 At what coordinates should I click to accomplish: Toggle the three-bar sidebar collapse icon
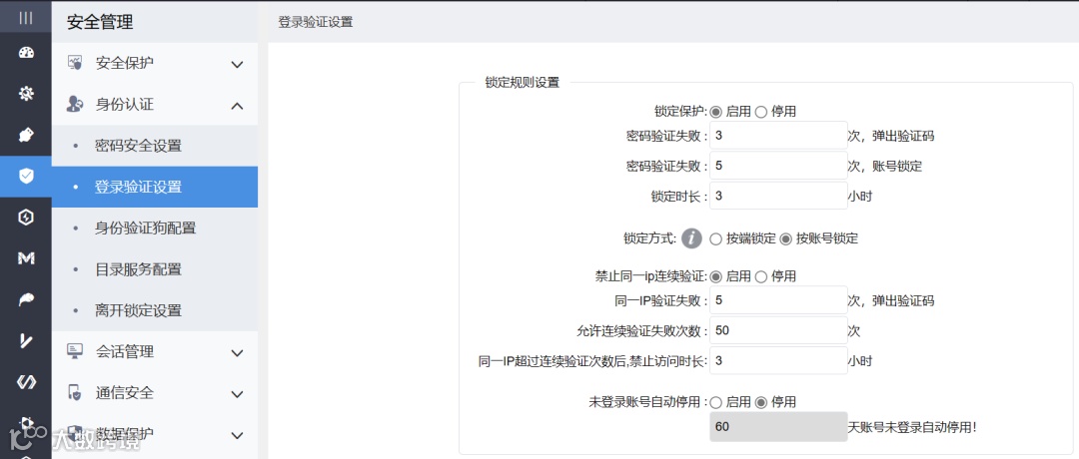point(25,19)
